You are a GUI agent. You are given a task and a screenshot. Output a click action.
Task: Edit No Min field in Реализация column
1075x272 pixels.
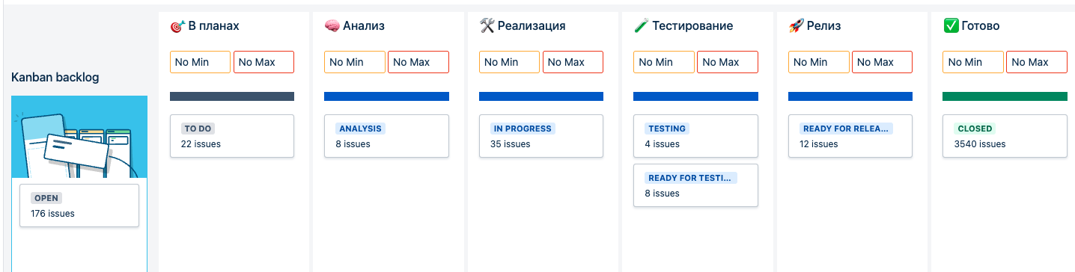click(x=509, y=62)
